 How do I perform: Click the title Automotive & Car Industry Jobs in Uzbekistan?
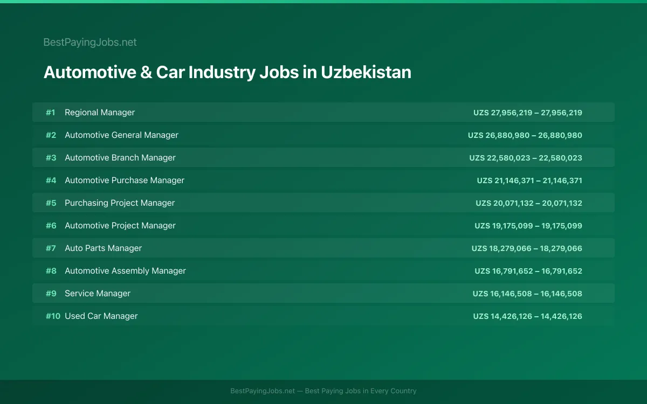[227, 72]
